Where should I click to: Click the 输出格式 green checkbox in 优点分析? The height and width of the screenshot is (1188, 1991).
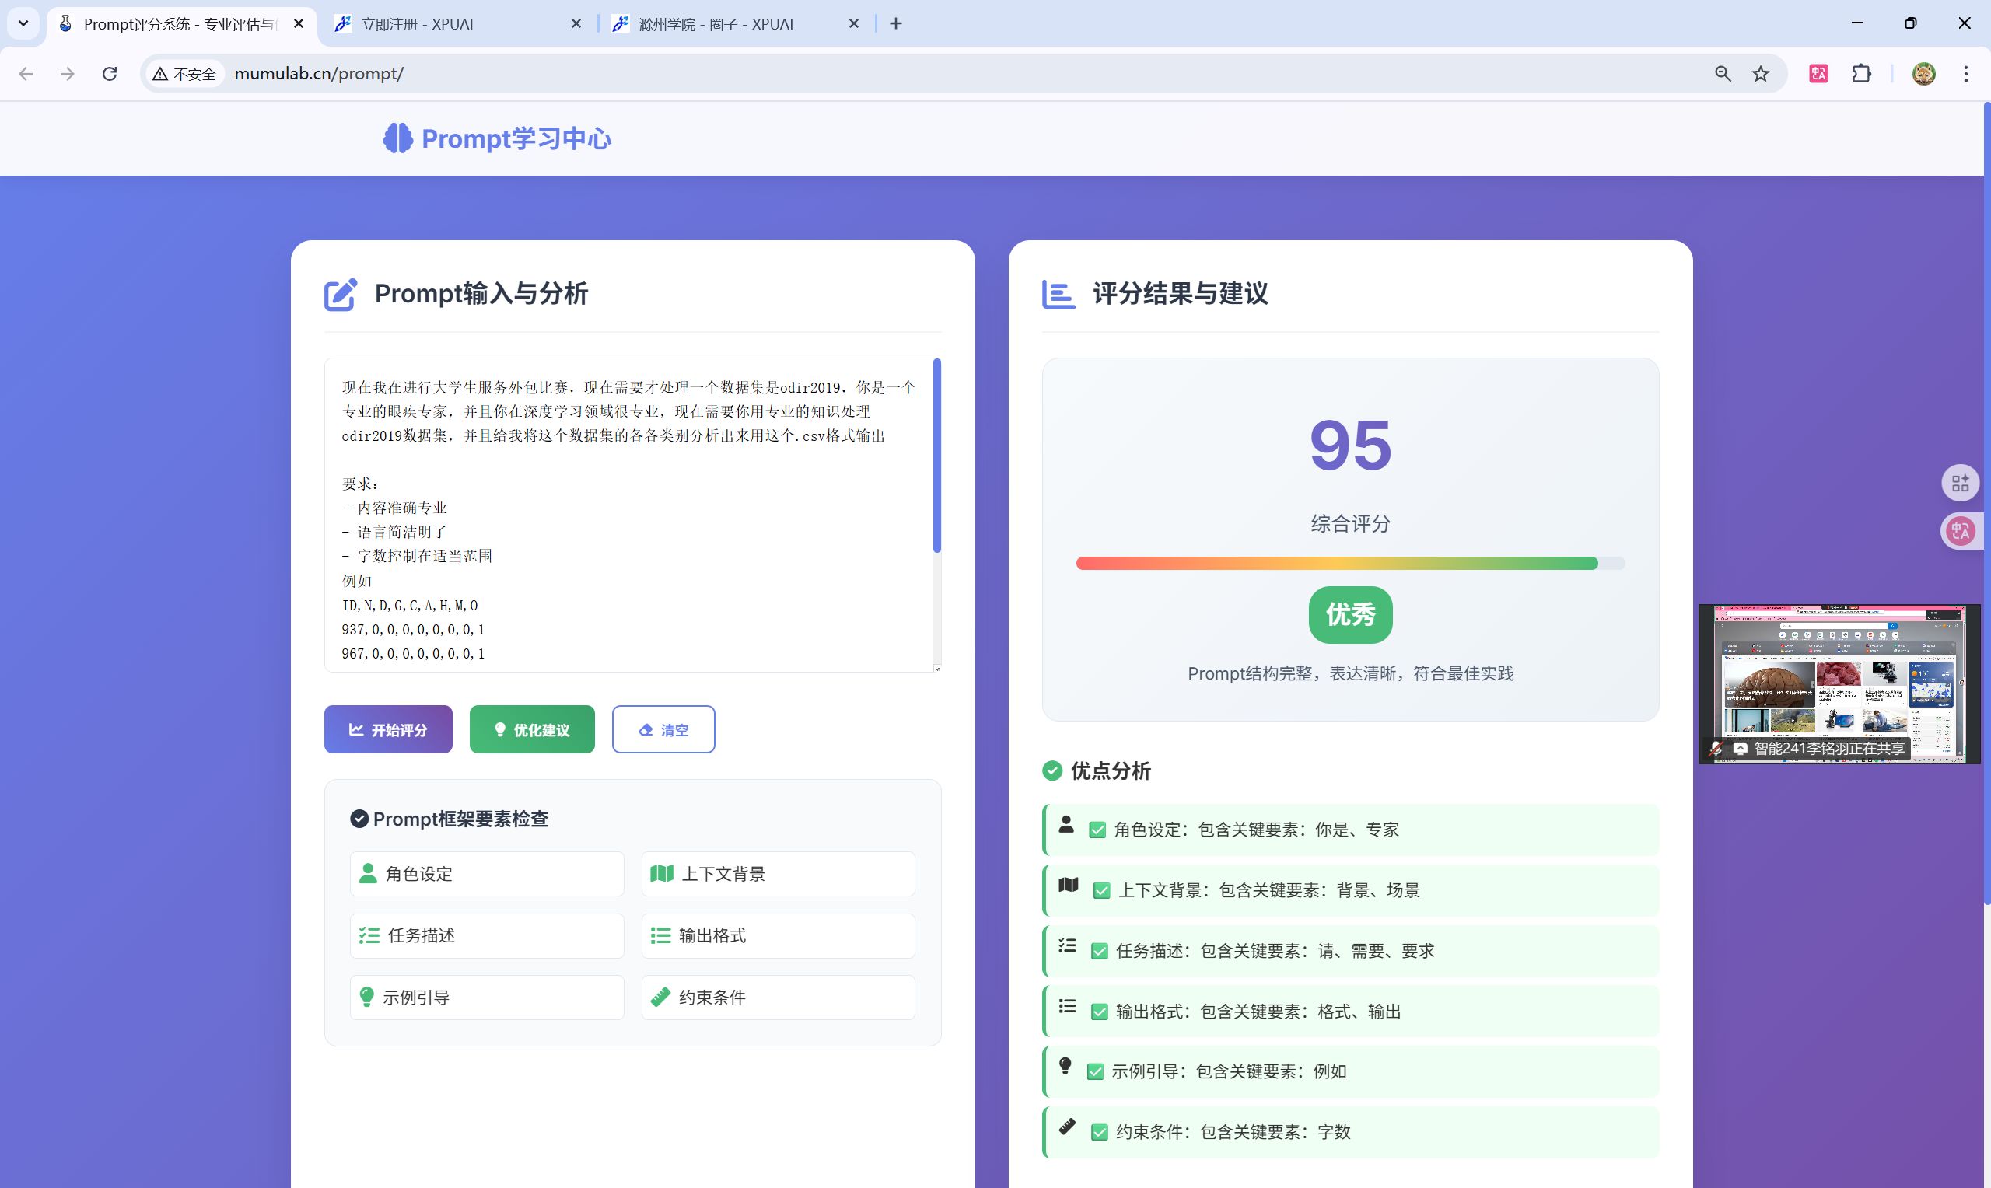[1099, 1012]
